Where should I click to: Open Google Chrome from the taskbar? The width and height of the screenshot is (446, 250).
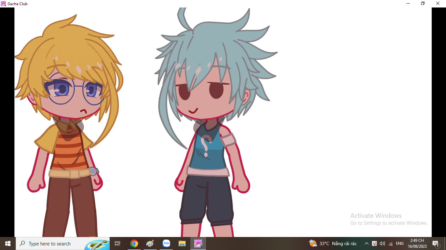click(134, 243)
